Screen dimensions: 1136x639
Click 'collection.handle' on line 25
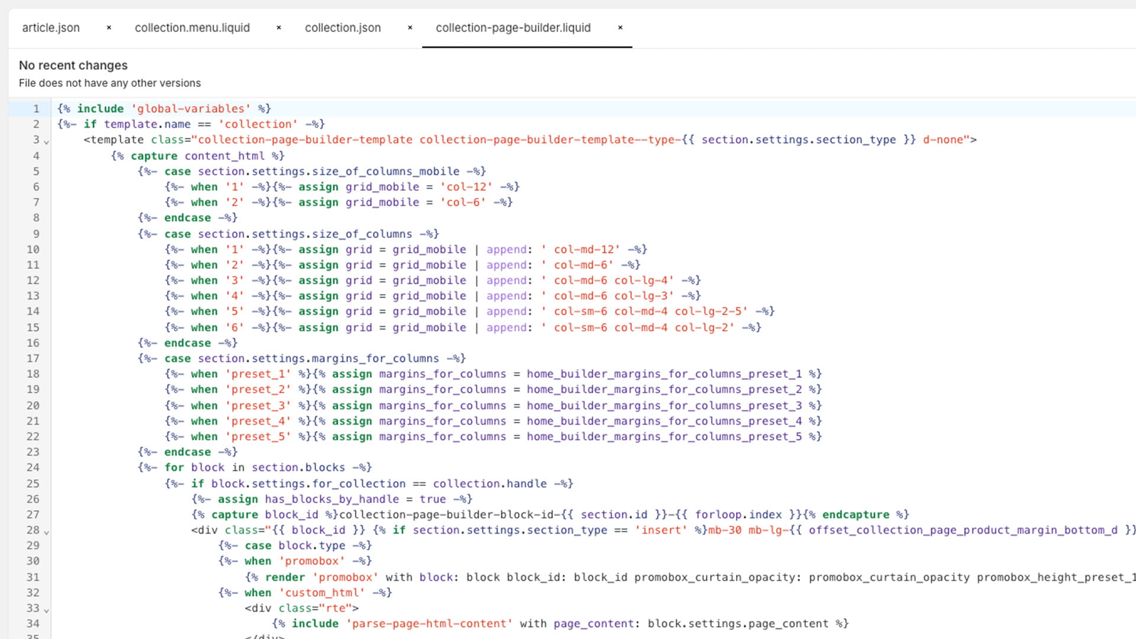click(490, 484)
